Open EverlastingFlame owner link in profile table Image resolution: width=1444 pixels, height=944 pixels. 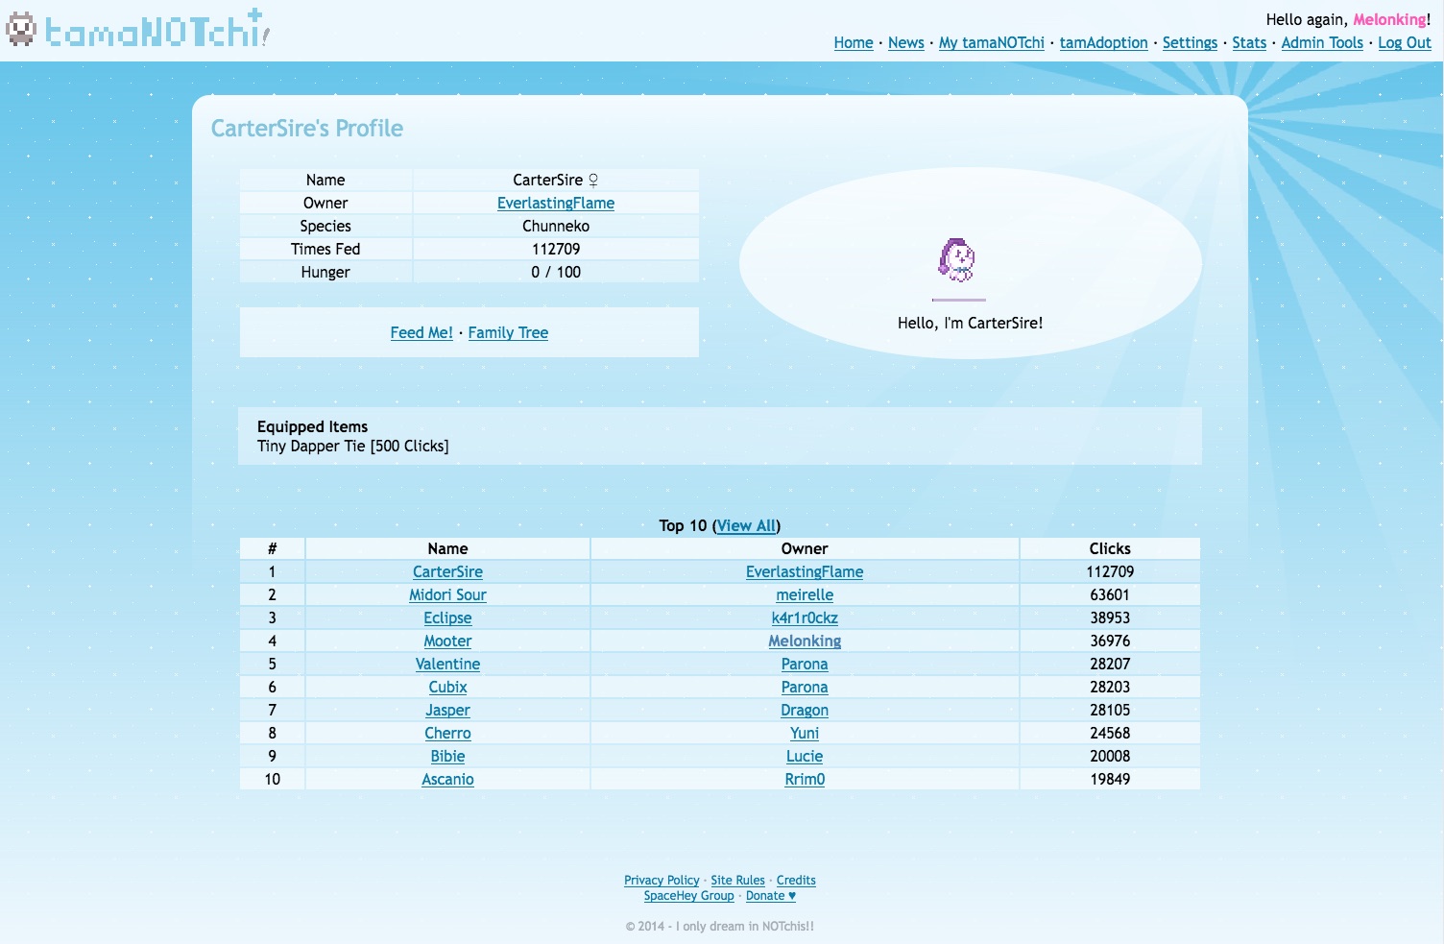(556, 204)
